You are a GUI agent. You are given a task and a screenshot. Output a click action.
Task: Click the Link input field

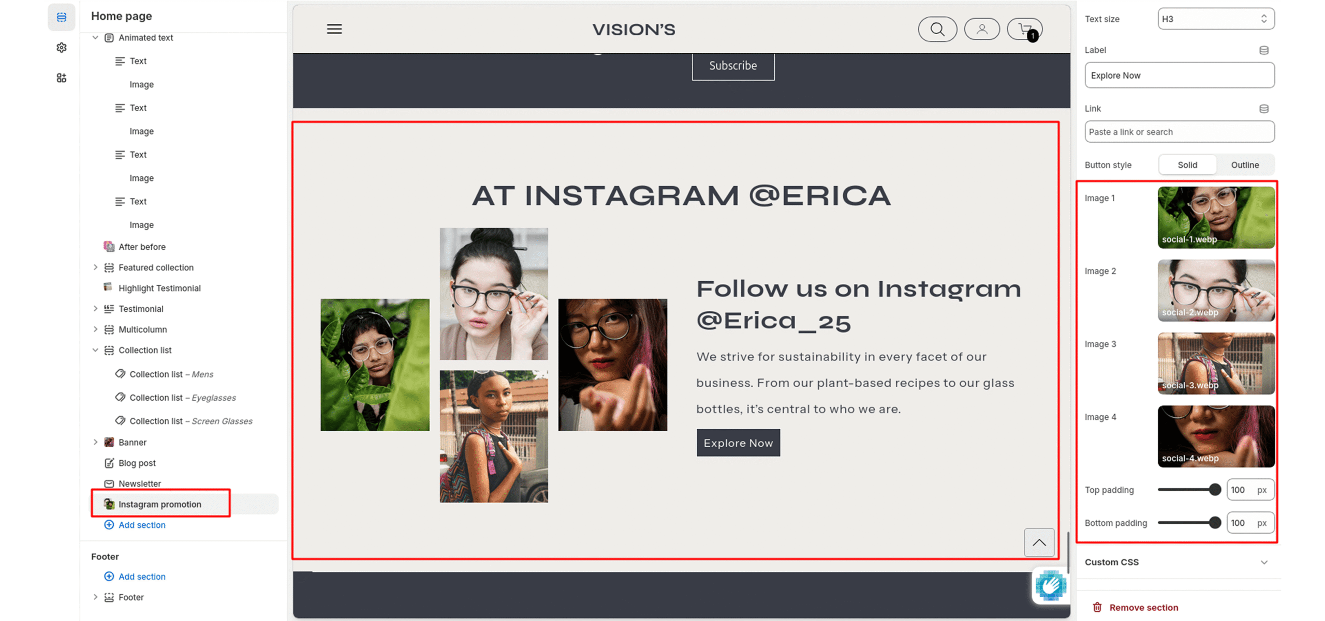(1179, 132)
